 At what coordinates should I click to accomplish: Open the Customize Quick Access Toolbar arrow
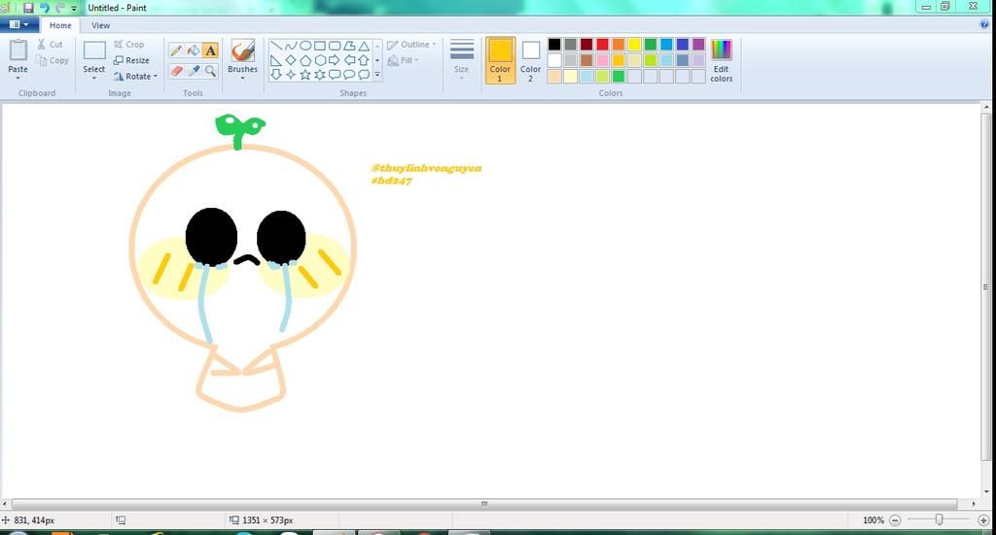(x=74, y=8)
